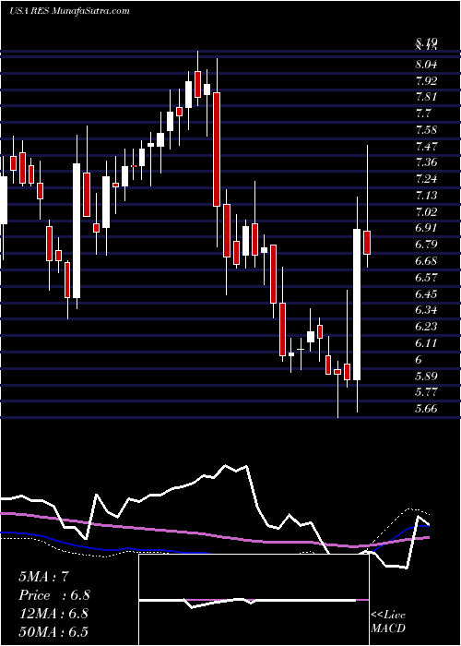Click the 7.13 price axis label
The height and width of the screenshot is (646, 461).
coord(427,196)
